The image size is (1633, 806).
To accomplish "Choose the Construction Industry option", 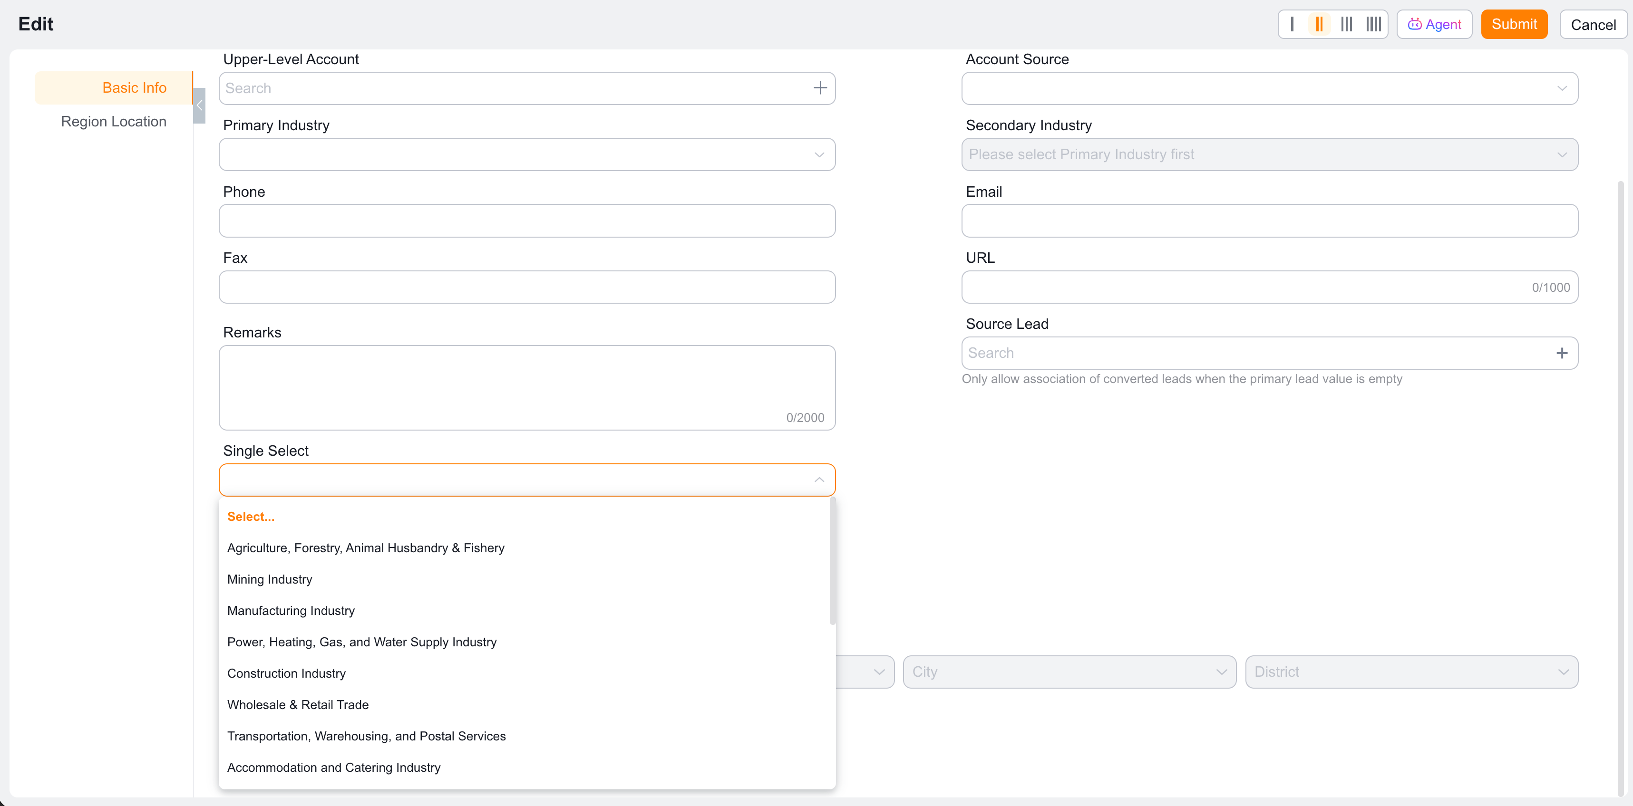I will 524,673.
